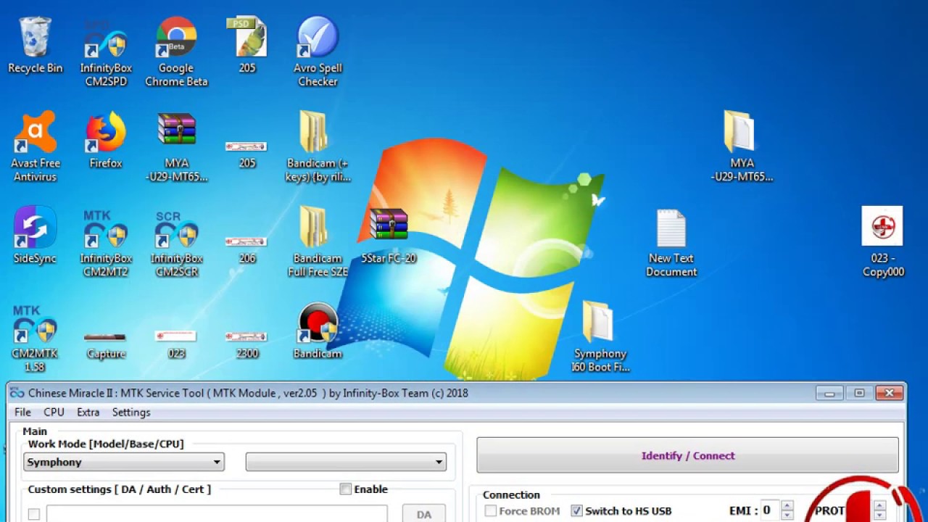
Task: Launch the SideSync shortcut
Action: click(x=35, y=236)
